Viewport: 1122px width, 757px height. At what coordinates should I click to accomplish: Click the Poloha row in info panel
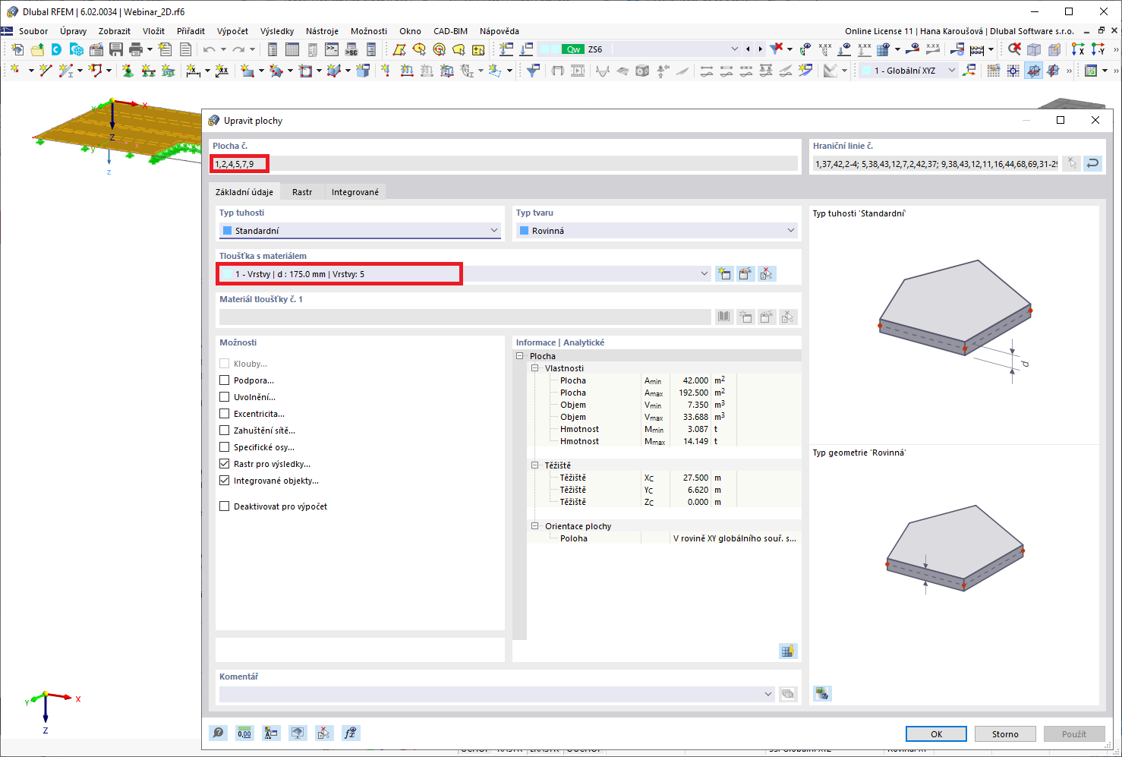pyautogui.click(x=664, y=538)
